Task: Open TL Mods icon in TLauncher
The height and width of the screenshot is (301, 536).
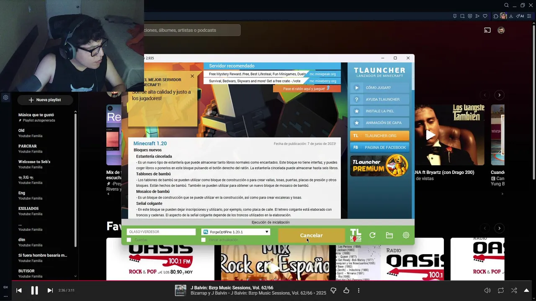Action: pyautogui.click(x=356, y=235)
